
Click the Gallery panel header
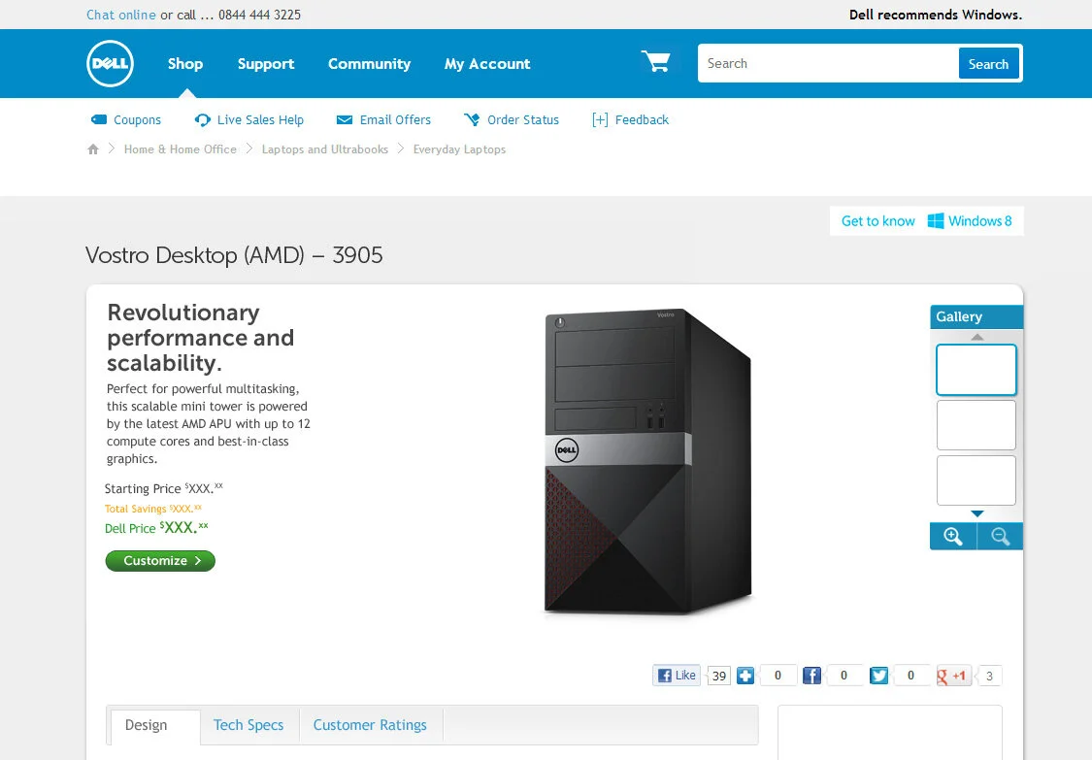pos(976,316)
